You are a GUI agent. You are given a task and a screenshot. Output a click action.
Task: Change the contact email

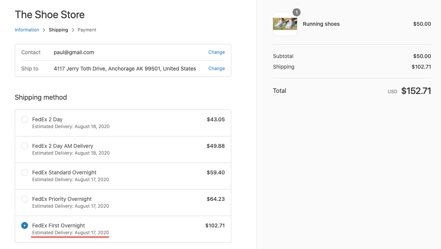(x=217, y=52)
